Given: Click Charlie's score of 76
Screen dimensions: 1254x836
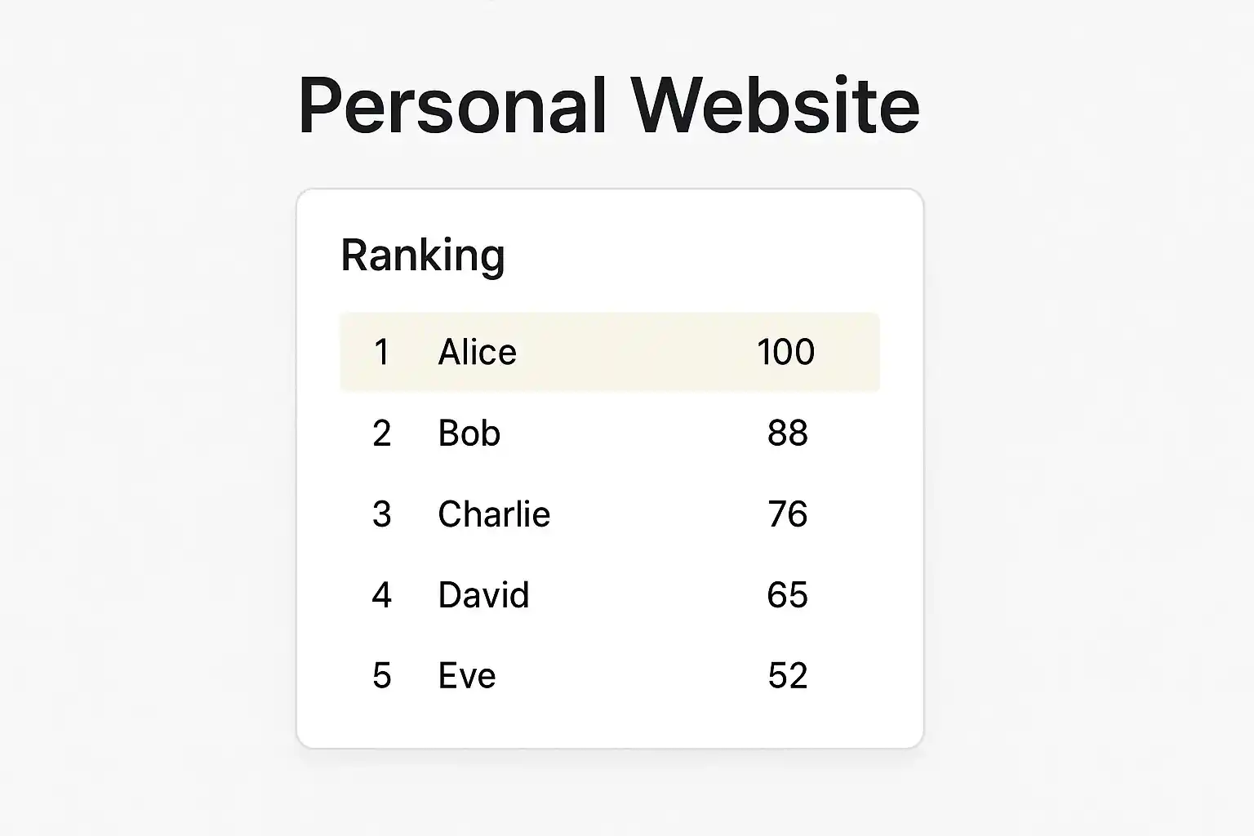Looking at the screenshot, I should tap(787, 514).
